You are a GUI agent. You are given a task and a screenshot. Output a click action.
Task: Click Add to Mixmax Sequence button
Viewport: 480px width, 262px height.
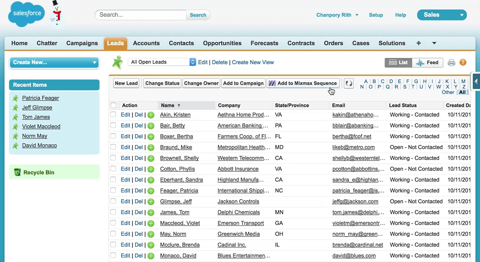pos(303,83)
